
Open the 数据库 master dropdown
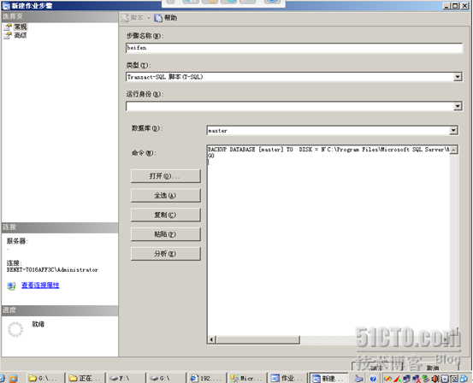(453, 130)
